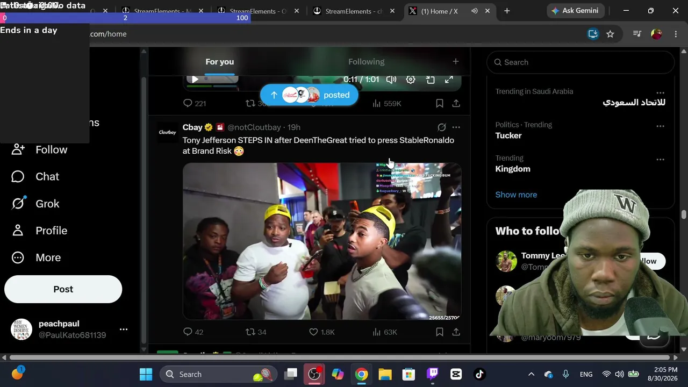The image size is (688, 387).
Task: Open the ENG language switcher
Action: [586, 375]
